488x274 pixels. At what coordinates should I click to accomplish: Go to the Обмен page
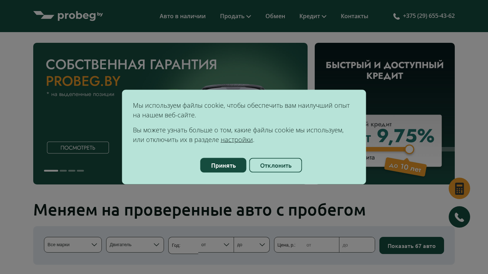275,16
